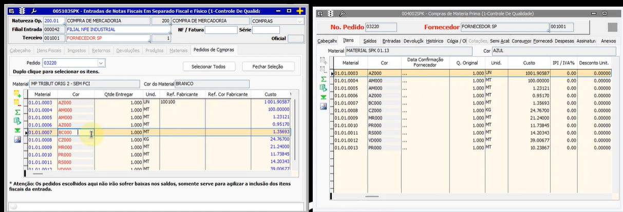
Task: Click the export sheet icon beside Entradas grid
Action: (17, 121)
